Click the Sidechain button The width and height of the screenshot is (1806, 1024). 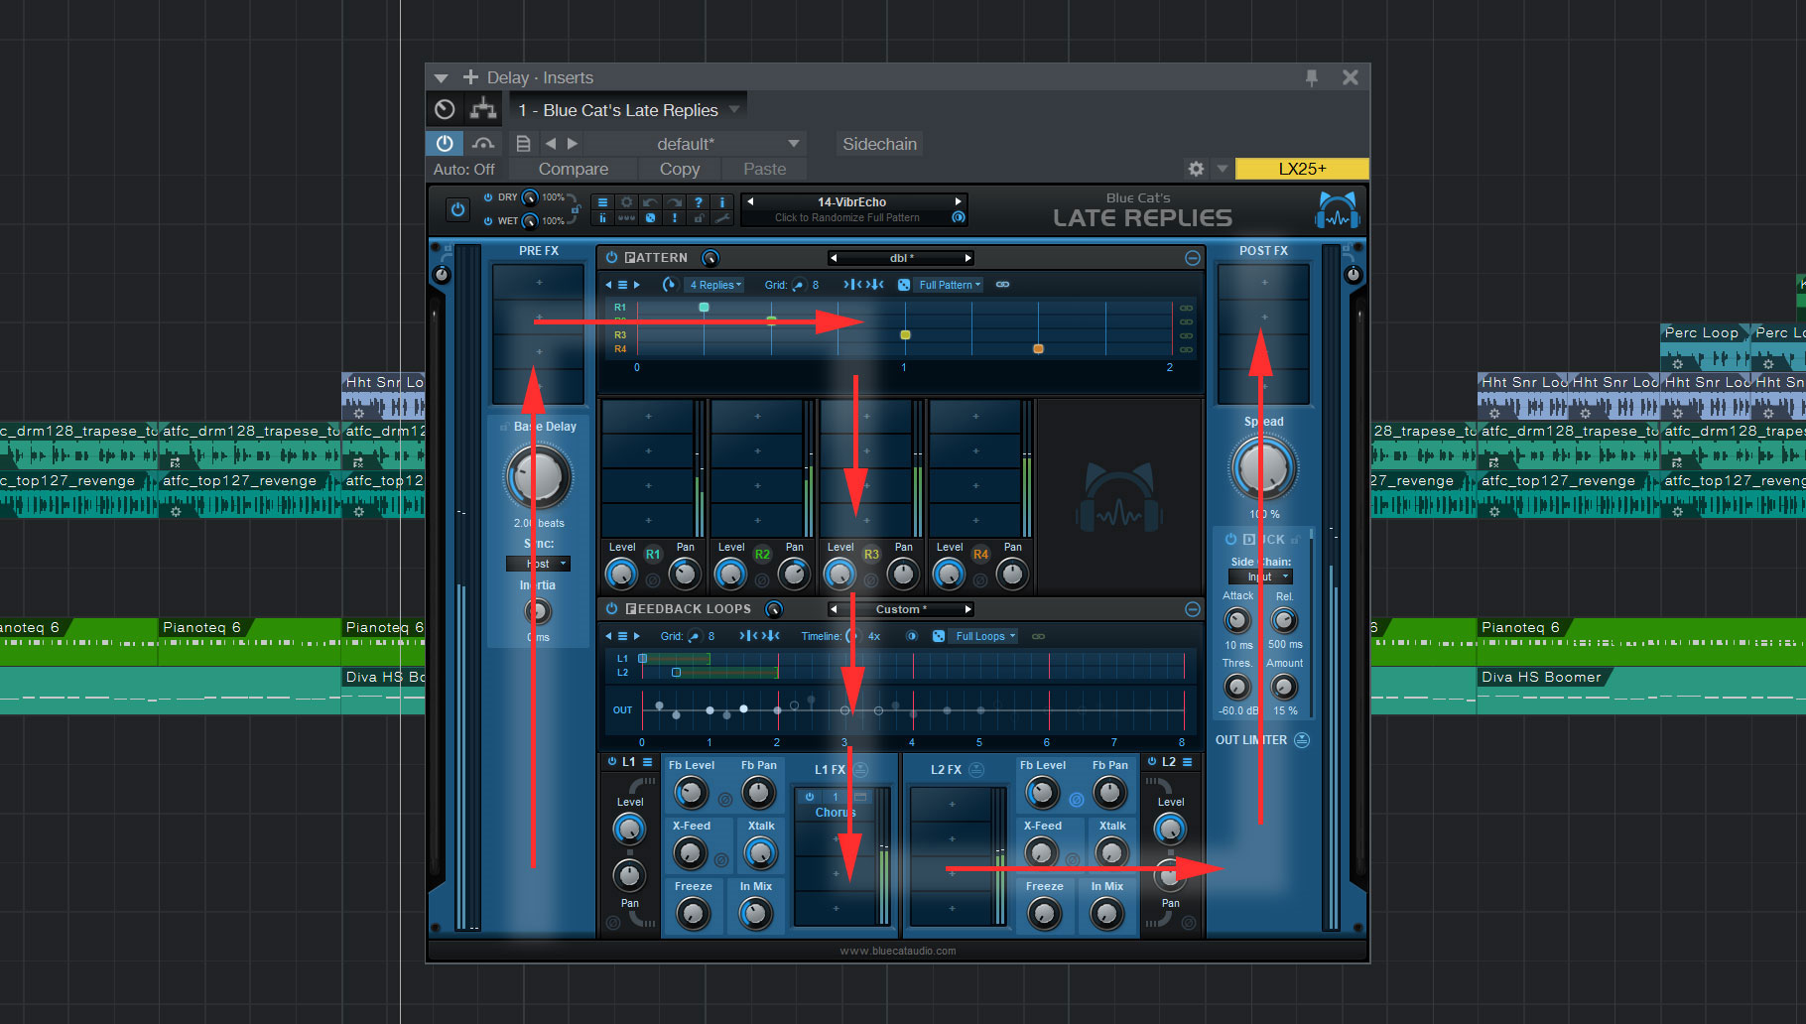tap(879, 144)
